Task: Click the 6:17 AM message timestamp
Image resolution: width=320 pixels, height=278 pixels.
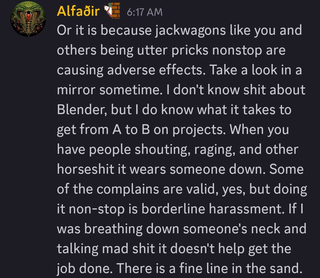Action: click(x=145, y=12)
